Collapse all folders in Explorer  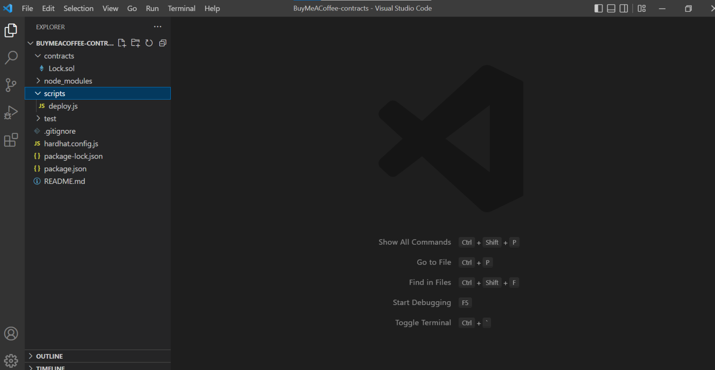click(163, 43)
